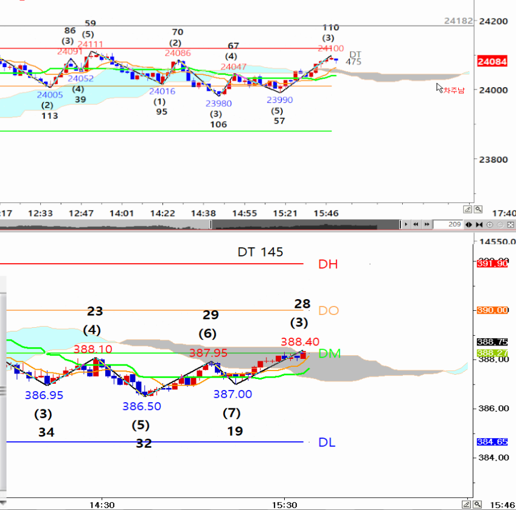516x510 pixels.
Task: Click the magnifier icon in upper chart
Action: 478,209
